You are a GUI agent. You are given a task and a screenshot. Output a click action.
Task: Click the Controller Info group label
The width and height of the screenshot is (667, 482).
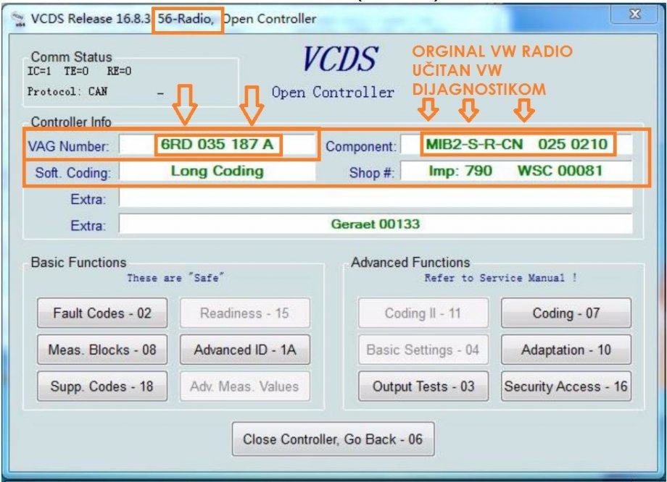(71, 122)
